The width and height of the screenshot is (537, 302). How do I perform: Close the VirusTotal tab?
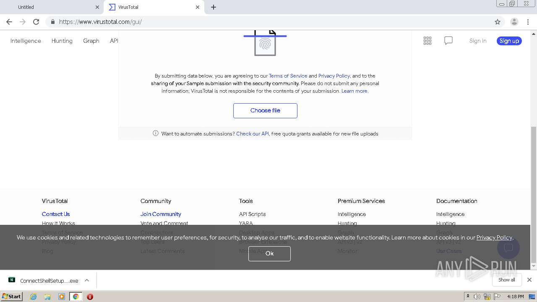[198, 7]
